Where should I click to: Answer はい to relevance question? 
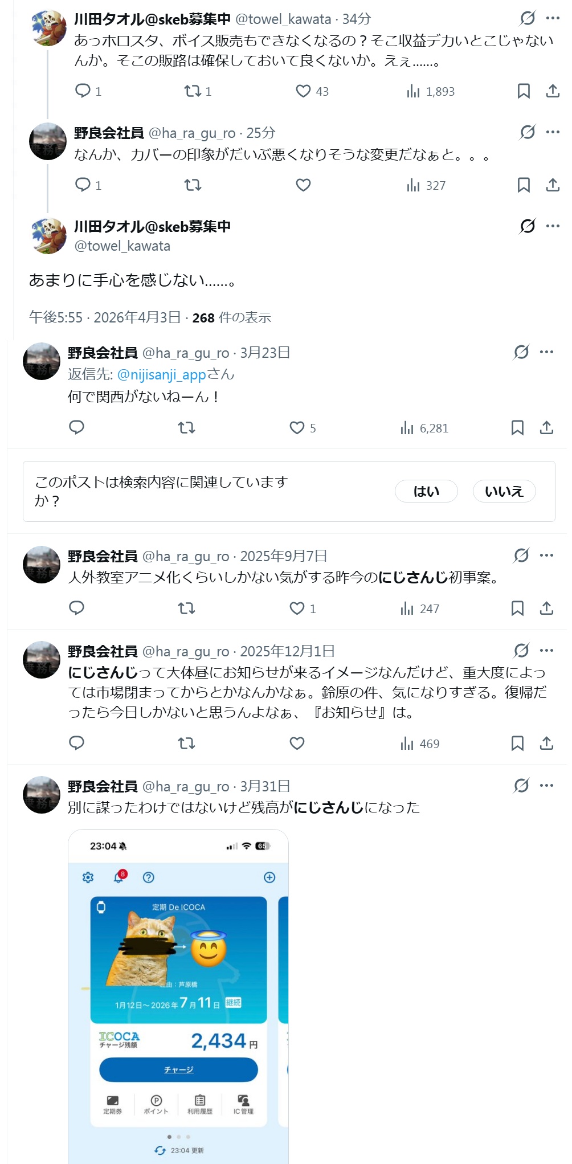[x=426, y=491]
